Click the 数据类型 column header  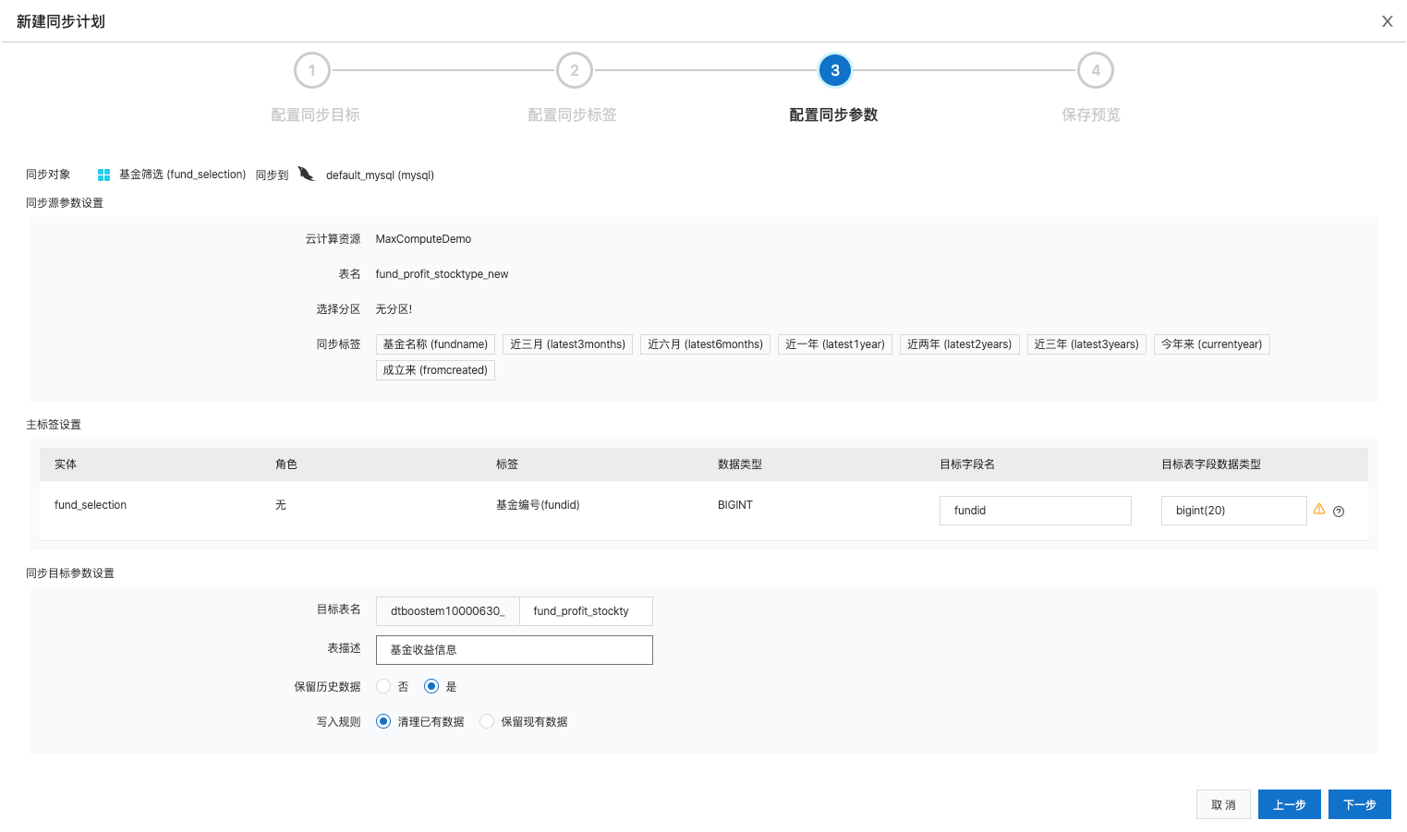coord(740,464)
